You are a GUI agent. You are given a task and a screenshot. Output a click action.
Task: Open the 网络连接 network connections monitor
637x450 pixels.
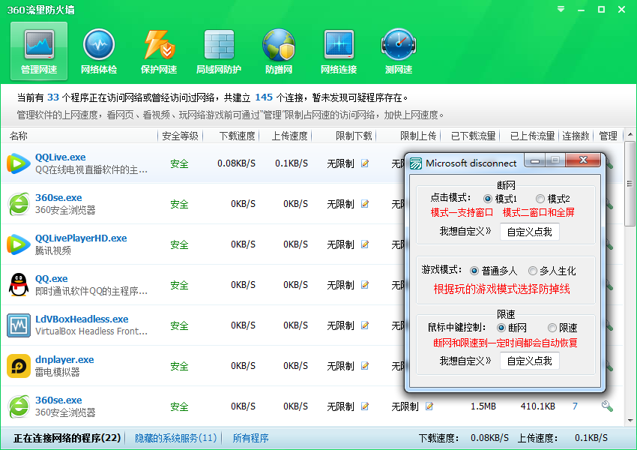pyautogui.click(x=339, y=51)
